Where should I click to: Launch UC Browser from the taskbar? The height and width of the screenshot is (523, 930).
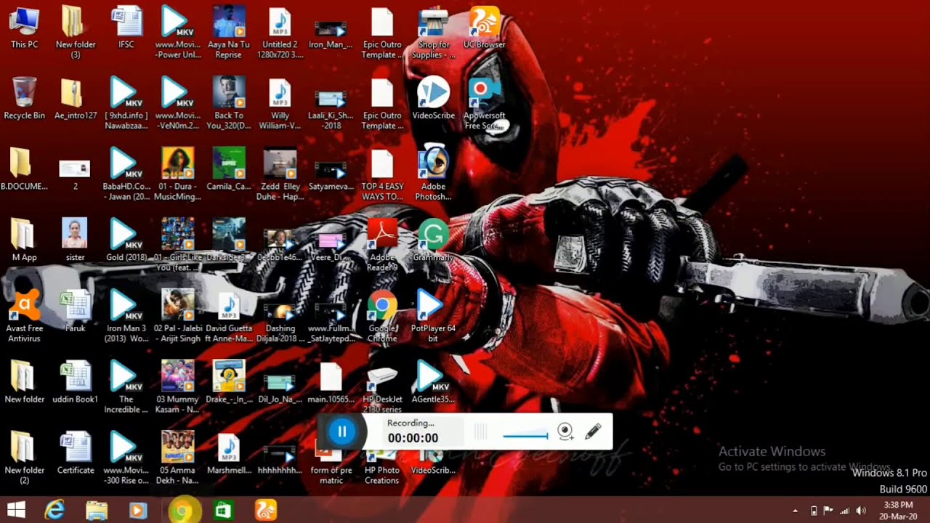coord(265,511)
